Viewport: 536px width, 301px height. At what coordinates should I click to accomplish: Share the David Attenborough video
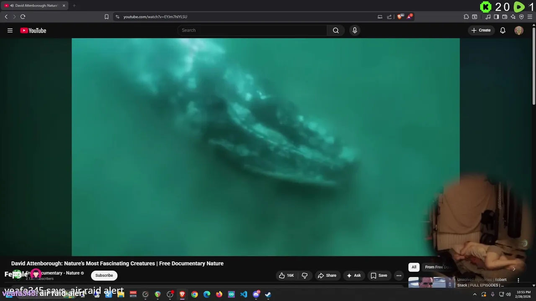click(327, 275)
